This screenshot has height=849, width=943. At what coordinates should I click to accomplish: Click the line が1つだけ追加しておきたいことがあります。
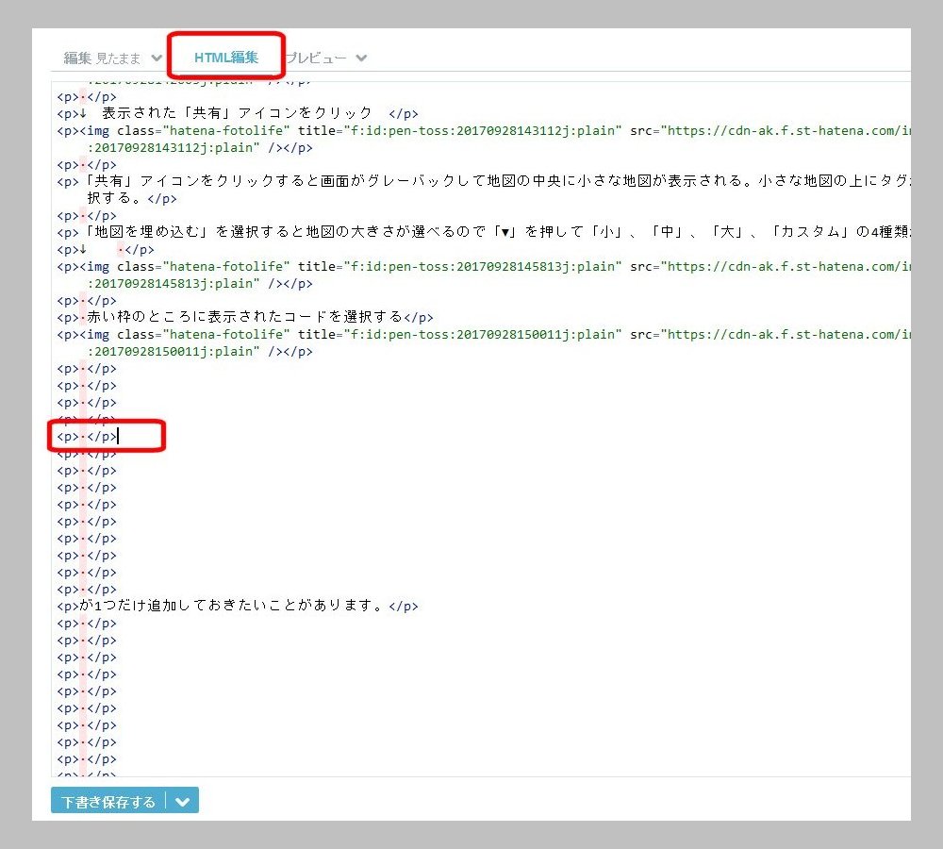[237, 606]
